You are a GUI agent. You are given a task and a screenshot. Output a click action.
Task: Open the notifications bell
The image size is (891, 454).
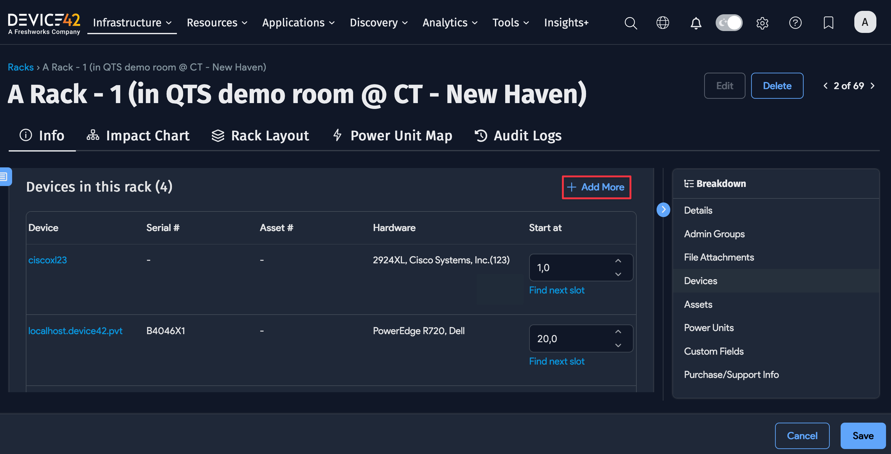695,23
